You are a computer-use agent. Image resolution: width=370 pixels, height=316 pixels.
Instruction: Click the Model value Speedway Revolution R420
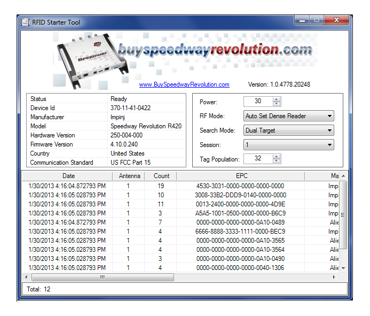pyautogui.click(x=146, y=126)
